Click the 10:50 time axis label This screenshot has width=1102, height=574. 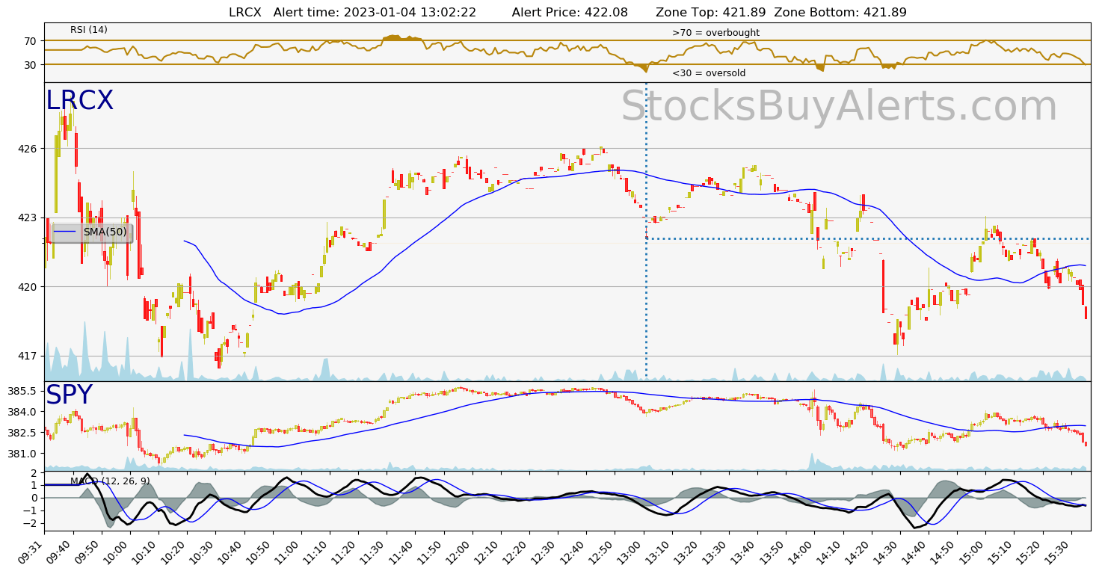[257, 552]
